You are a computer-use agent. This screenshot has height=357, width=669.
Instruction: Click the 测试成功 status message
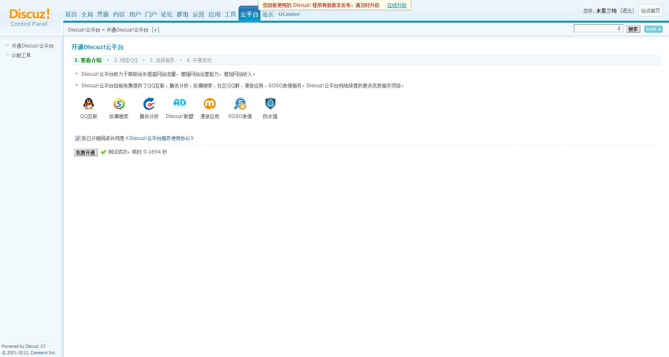coord(138,152)
